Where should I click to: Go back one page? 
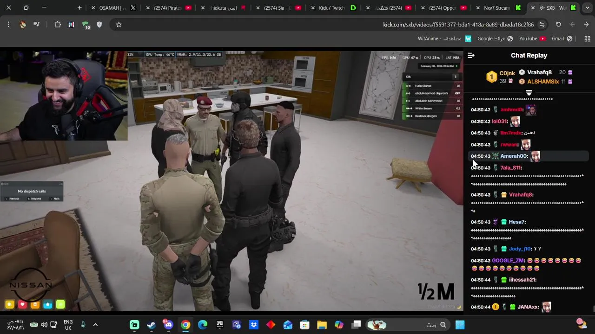586,25
